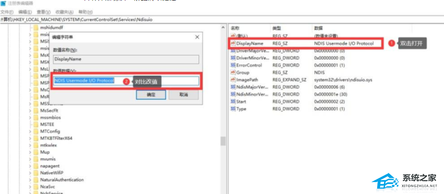The image size is (444, 194).
Task: Select the mshidumdf key in tree
Action: [x=51, y=28]
